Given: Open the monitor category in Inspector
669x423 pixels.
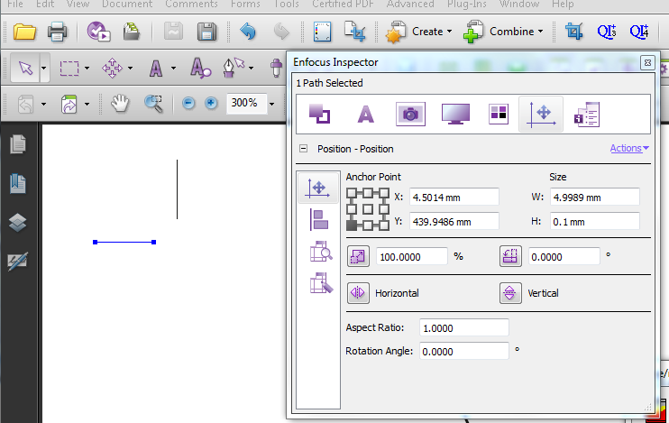Looking at the screenshot, I should point(455,114).
